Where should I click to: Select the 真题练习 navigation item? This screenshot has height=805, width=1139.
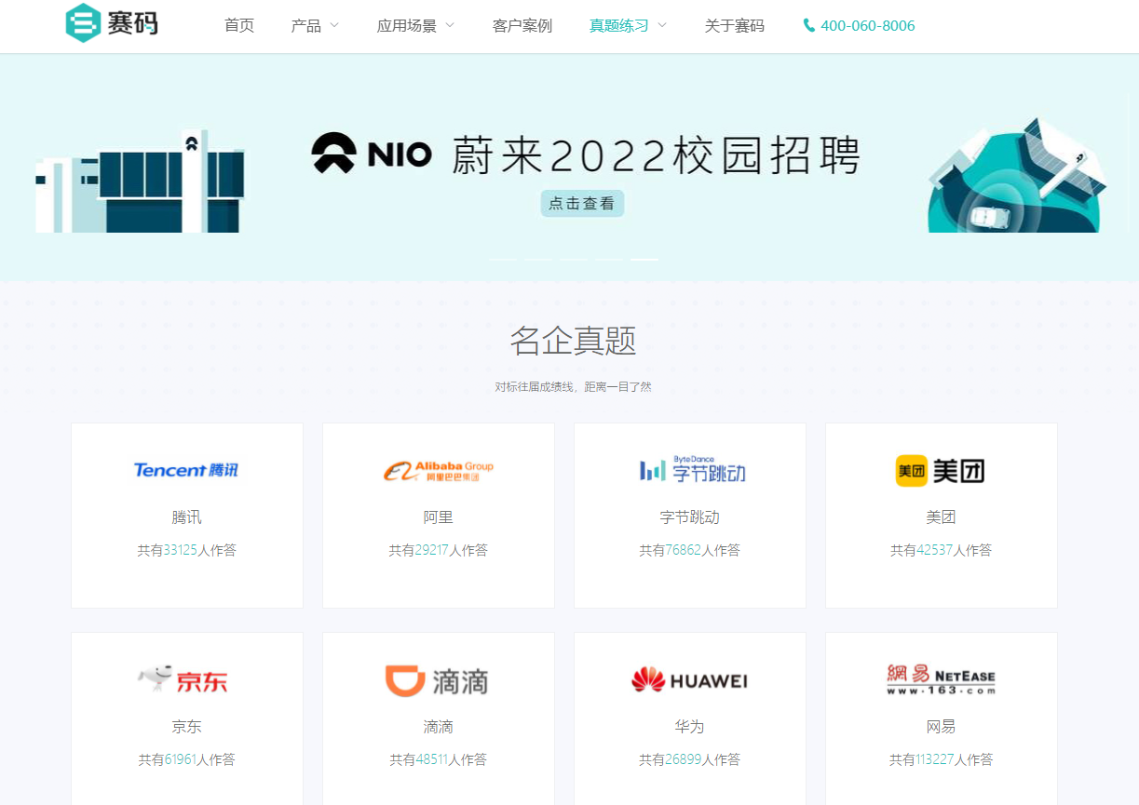(x=619, y=26)
